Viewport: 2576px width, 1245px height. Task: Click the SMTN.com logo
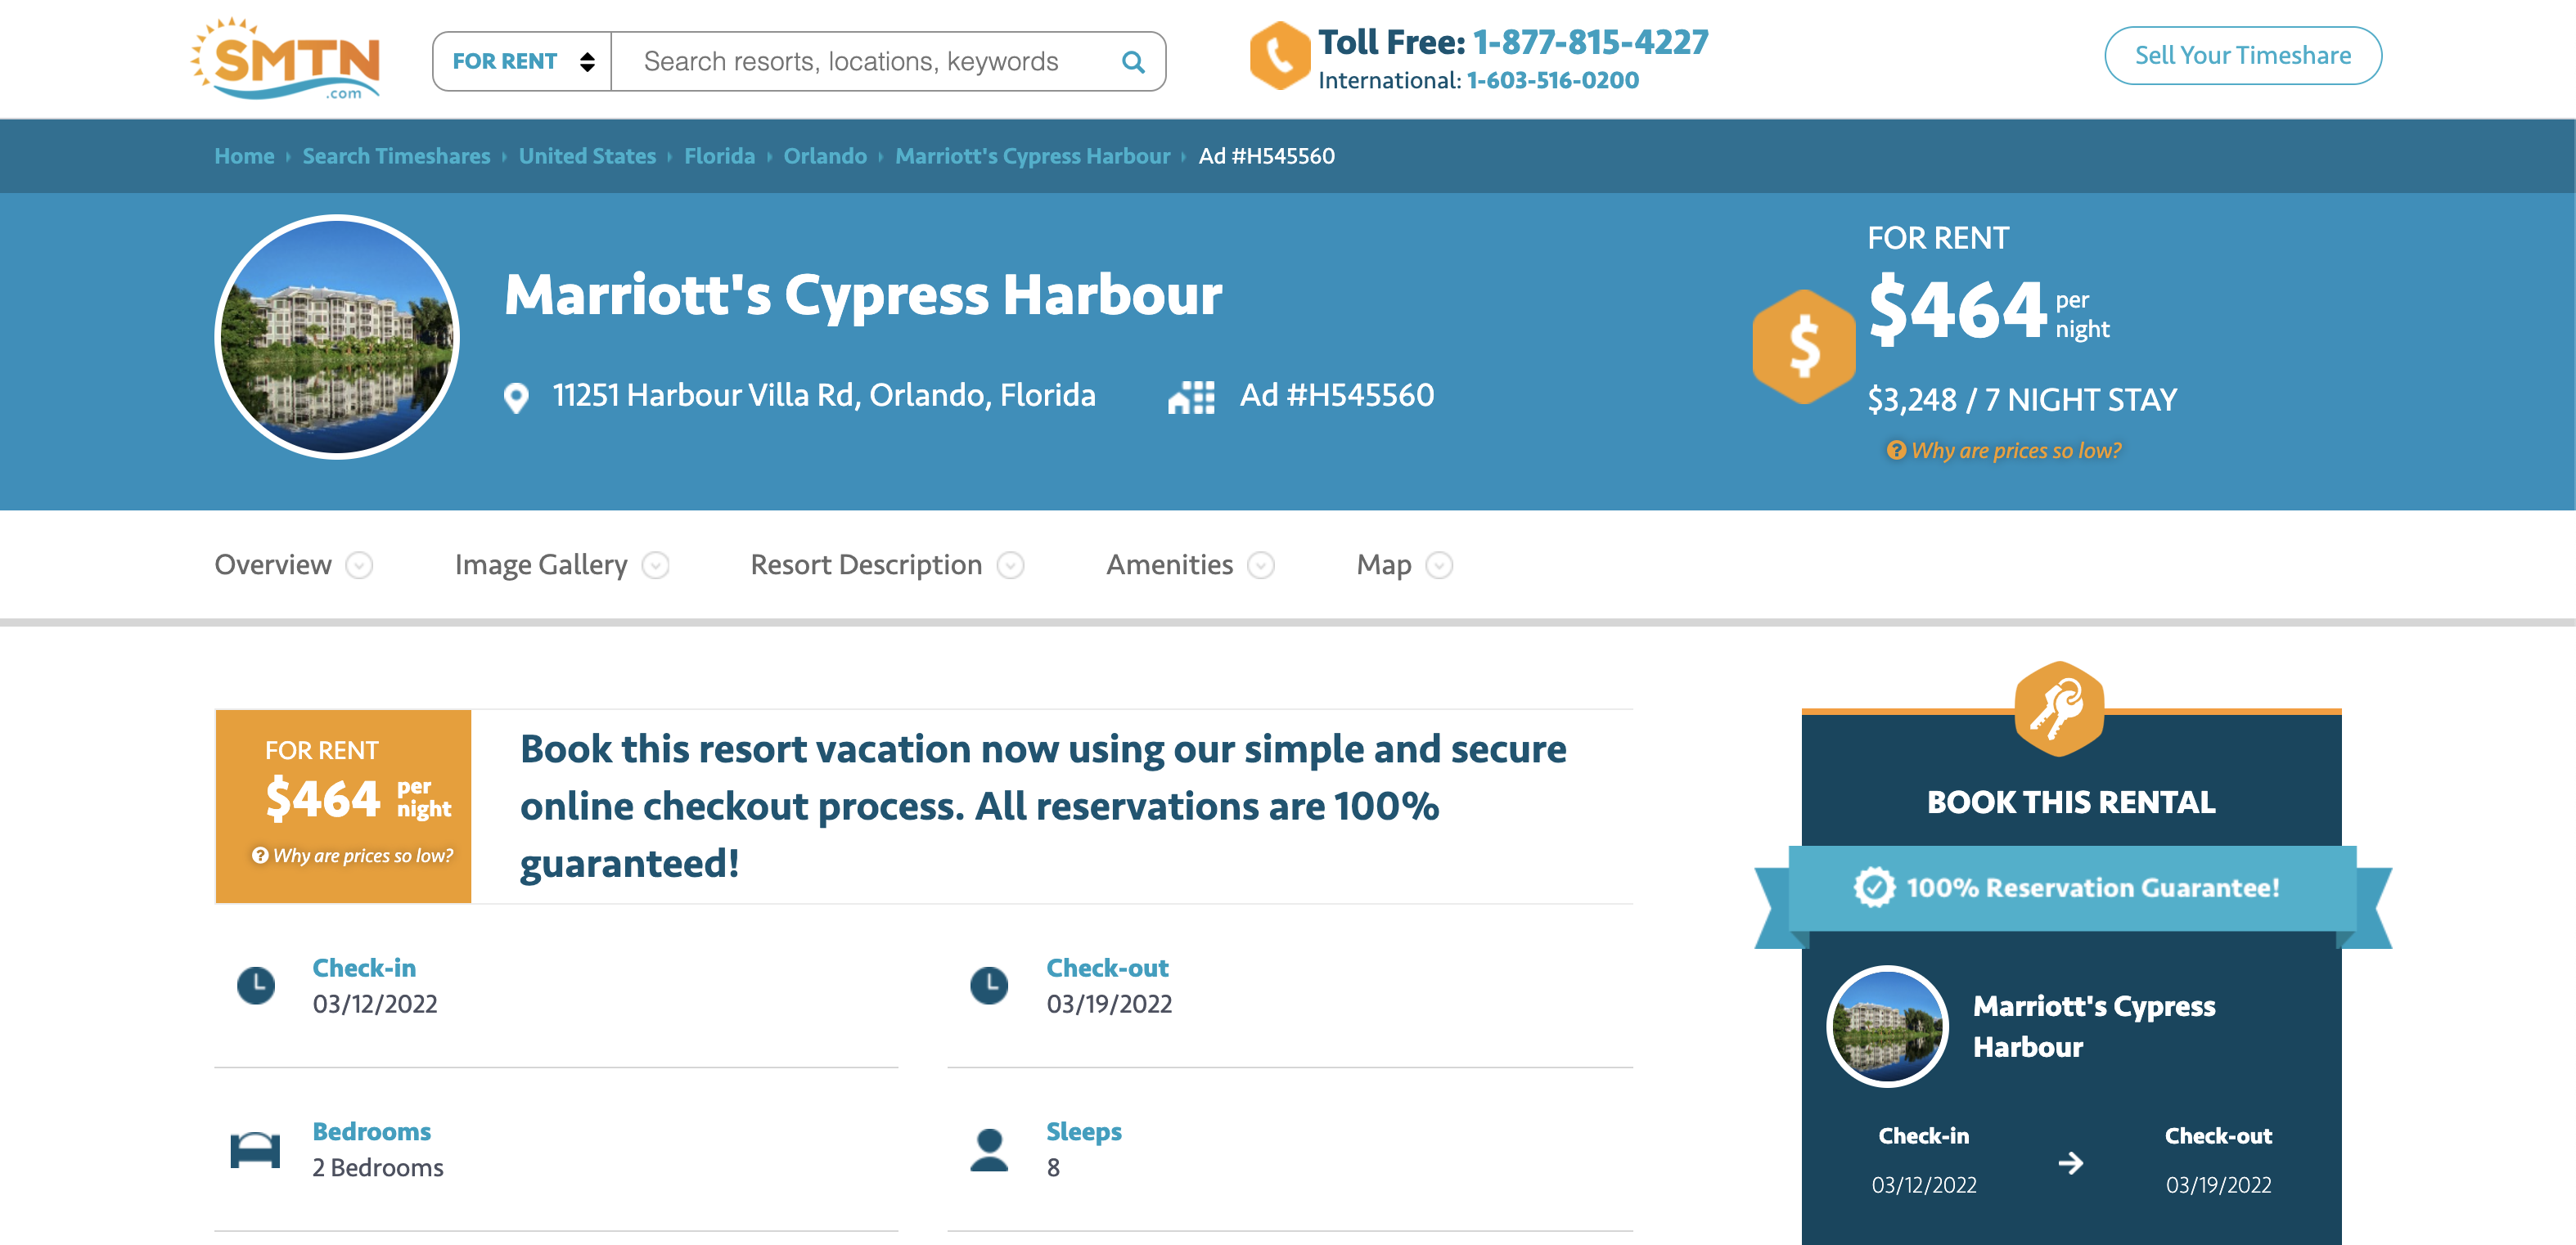click(285, 59)
